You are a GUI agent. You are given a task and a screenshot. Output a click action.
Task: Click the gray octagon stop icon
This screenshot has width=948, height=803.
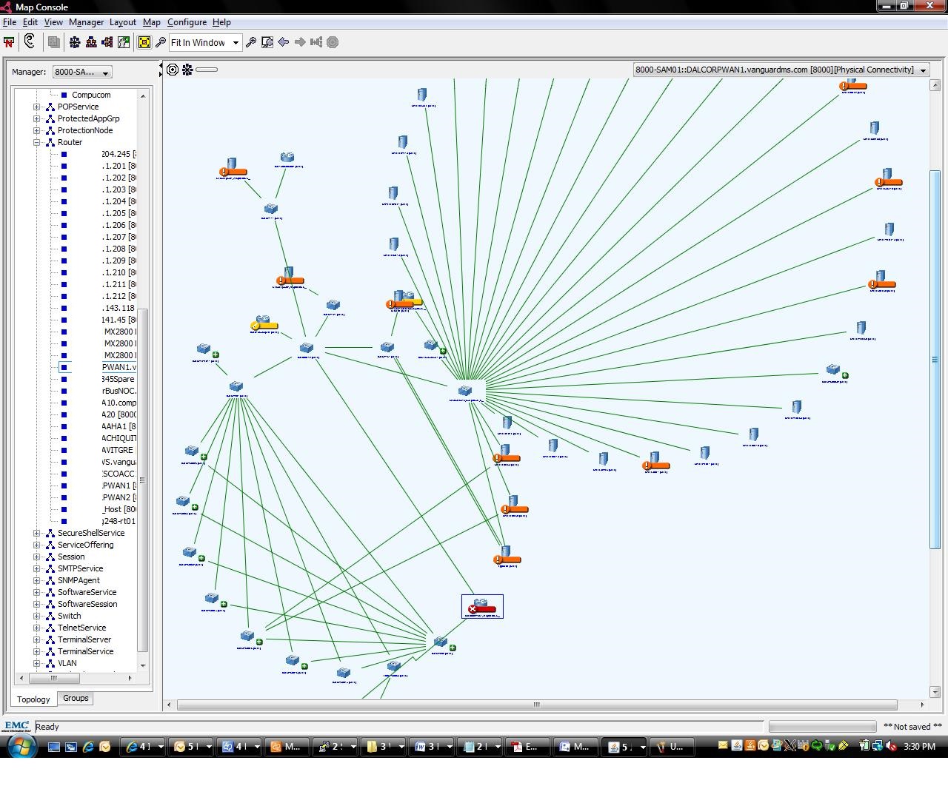333,42
